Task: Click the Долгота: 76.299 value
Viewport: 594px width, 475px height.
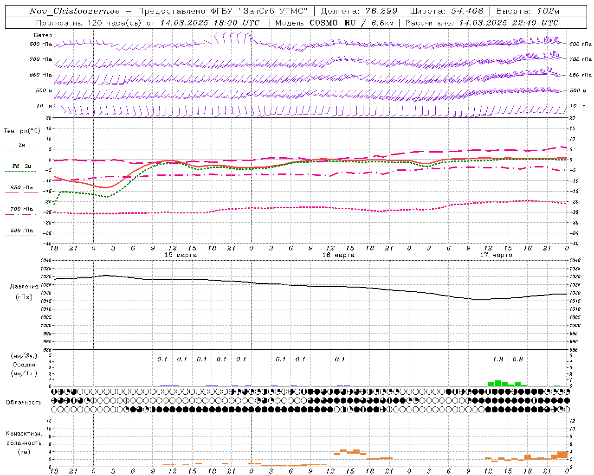Action: point(360,11)
